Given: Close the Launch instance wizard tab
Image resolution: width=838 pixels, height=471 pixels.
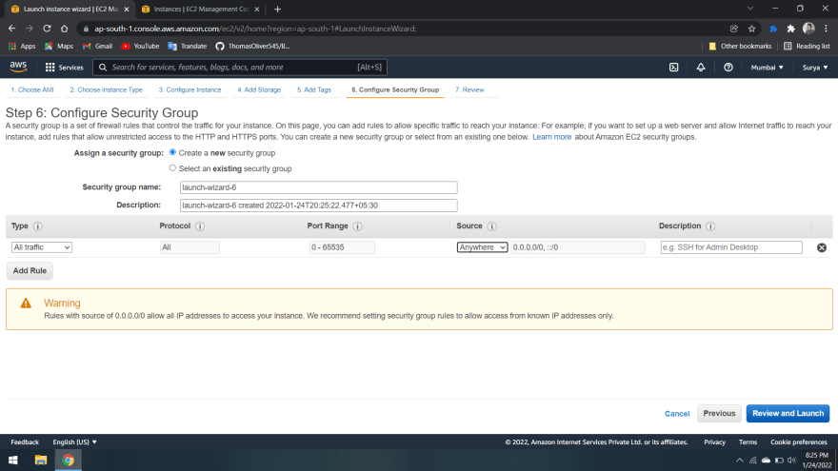Looking at the screenshot, I should (x=127, y=10).
